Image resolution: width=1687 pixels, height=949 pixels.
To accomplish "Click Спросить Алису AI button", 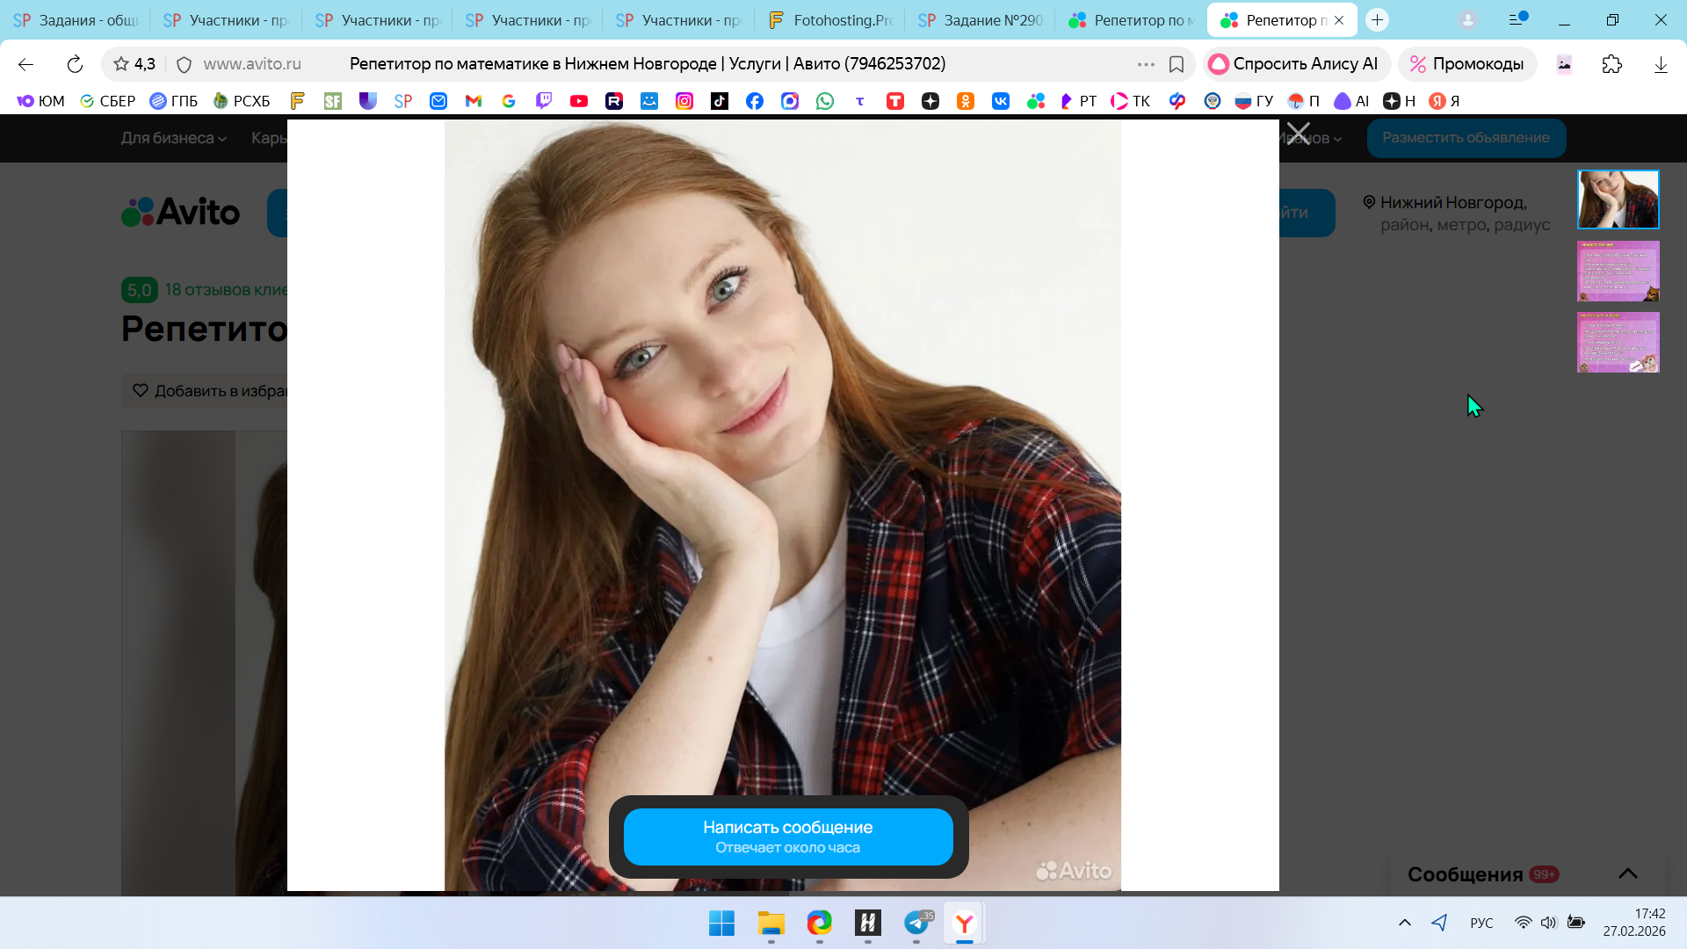I will point(1295,64).
